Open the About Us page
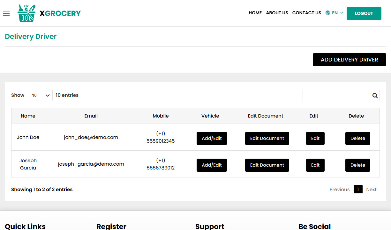This screenshot has height=230, width=391. point(277,13)
